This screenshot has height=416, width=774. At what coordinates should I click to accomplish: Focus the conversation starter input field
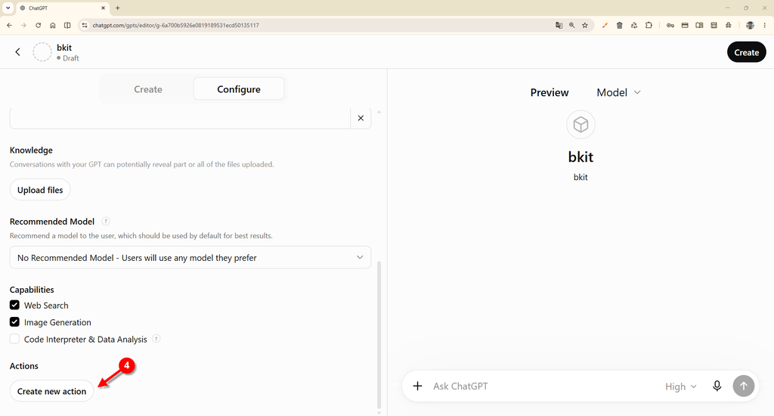click(x=180, y=118)
